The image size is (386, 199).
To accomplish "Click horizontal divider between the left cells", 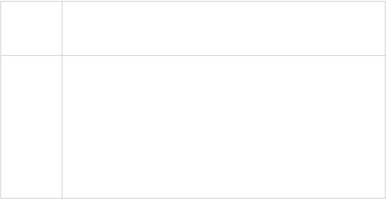I will point(32,56).
